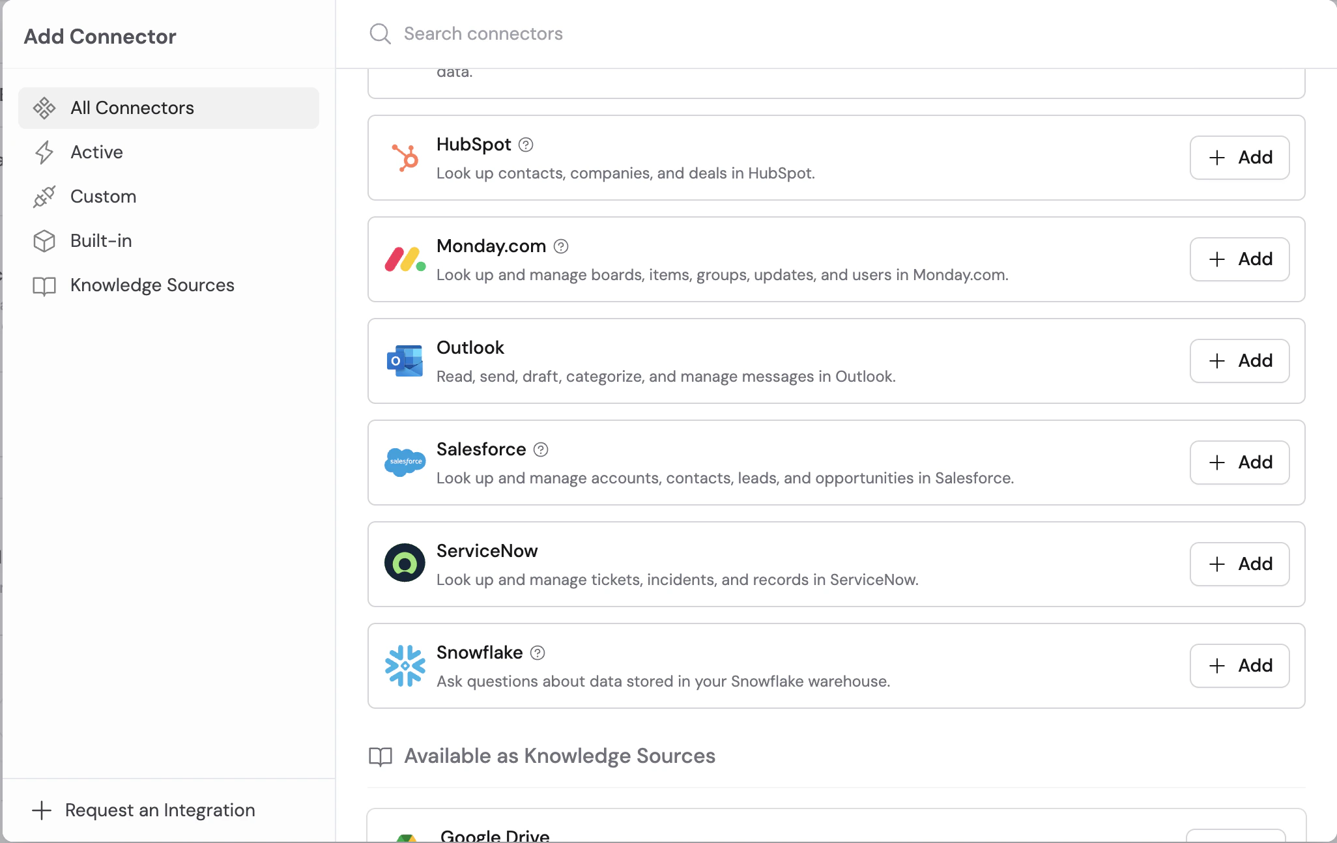
Task: Click the Outlook description about managing messages
Action: (x=666, y=377)
